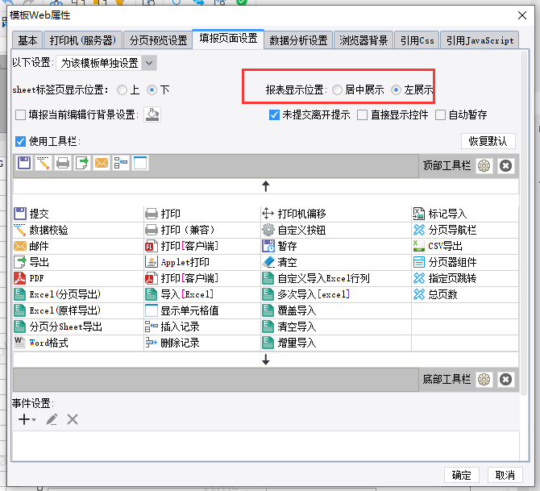
Task: Switch to 引用JavaScript tab
Action: [x=480, y=40]
